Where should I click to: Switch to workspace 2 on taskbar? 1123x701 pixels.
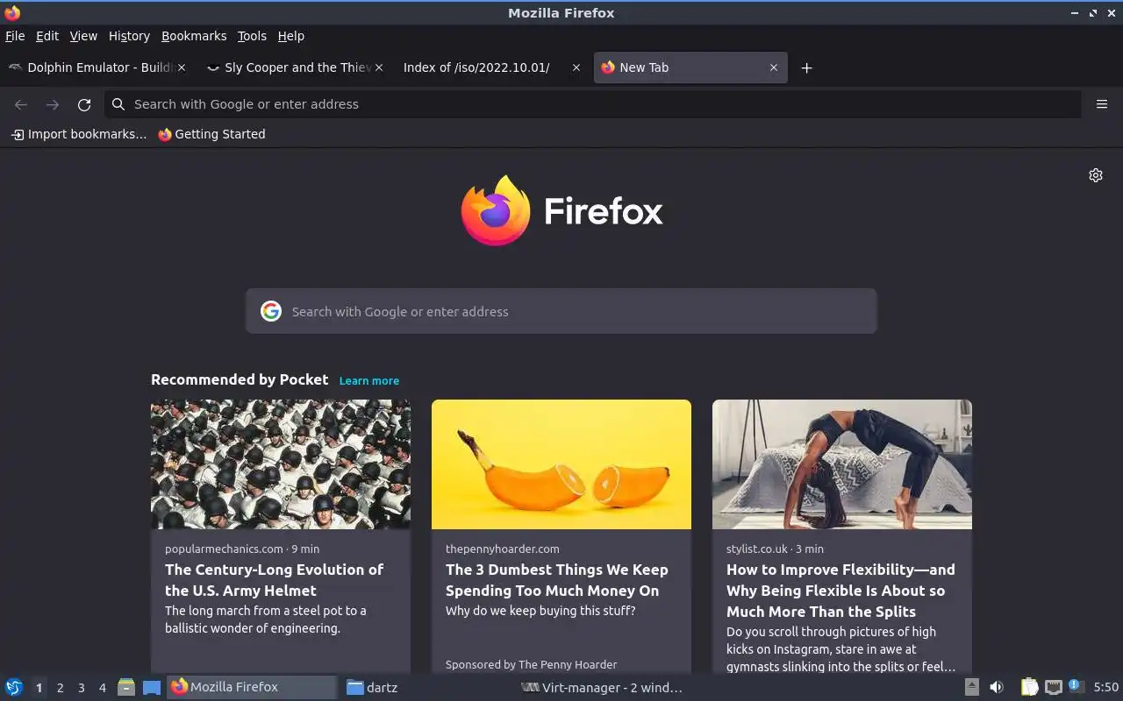tap(61, 688)
